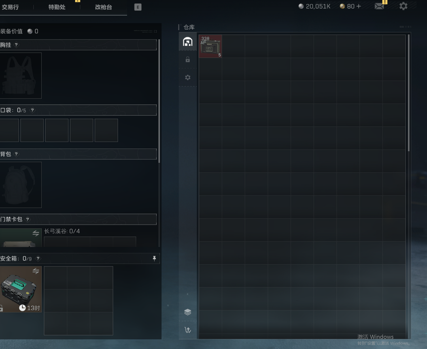Image resolution: width=427 pixels, height=349 pixels.
Task: Toggle the pin on the 安全箱 header
Action: pyautogui.click(x=155, y=258)
